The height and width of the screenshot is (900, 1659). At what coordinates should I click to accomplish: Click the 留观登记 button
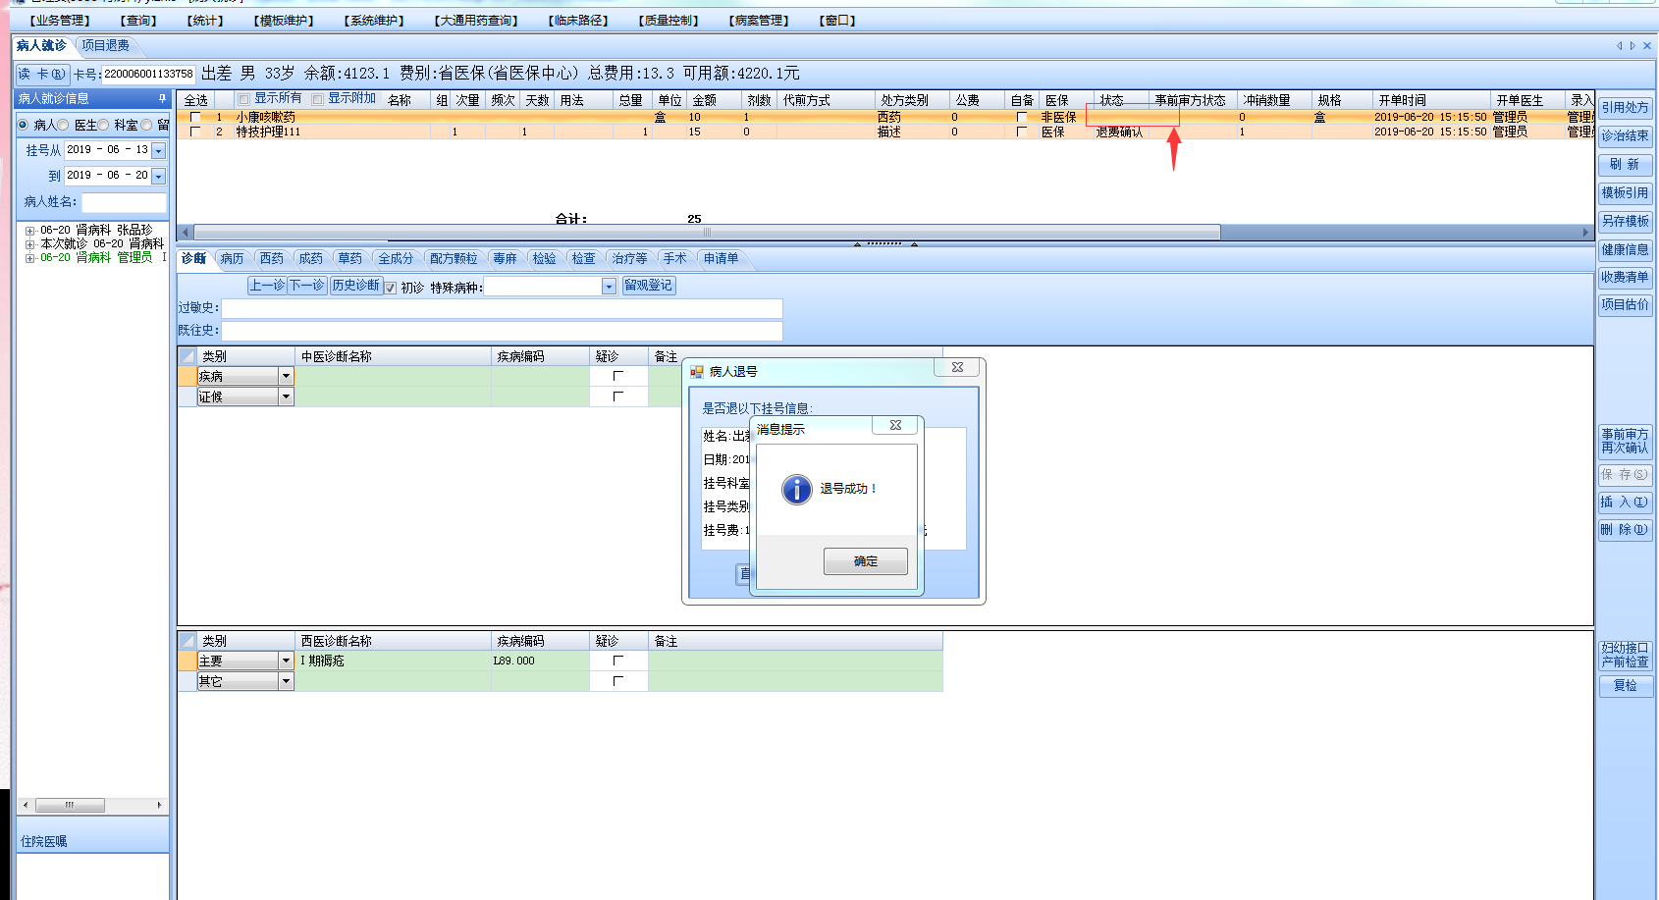(649, 286)
